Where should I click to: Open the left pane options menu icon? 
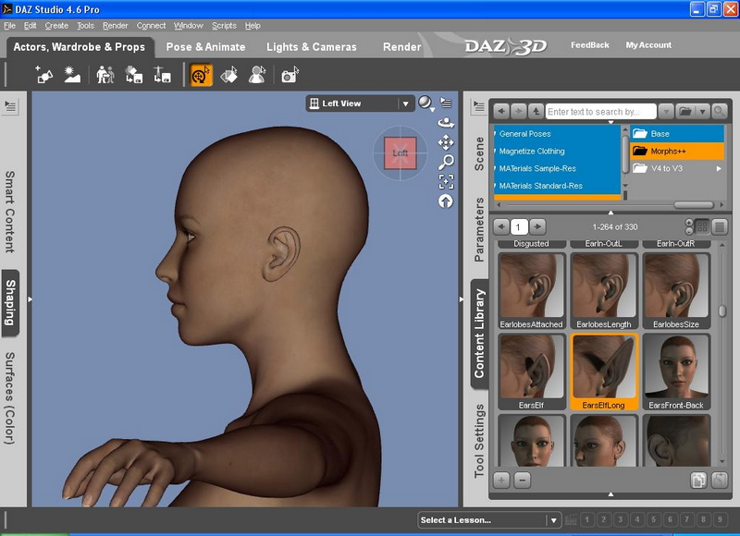tap(10, 106)
